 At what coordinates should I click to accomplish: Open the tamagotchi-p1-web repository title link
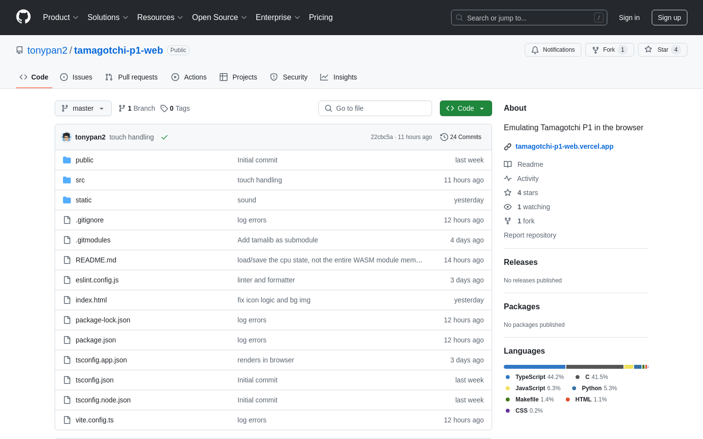119,50
